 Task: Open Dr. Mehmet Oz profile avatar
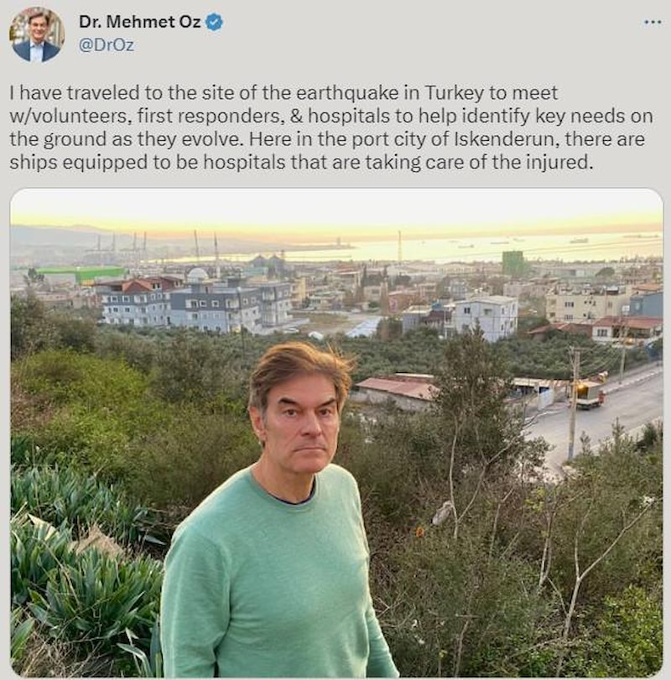point(37,34)
